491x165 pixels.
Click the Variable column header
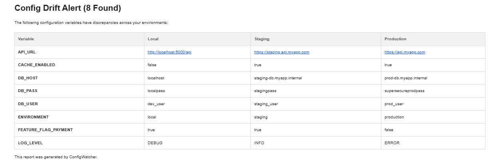click(x=26, y=39)
